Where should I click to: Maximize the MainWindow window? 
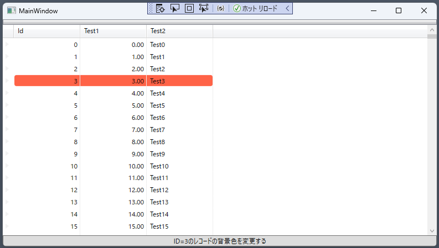(399, 10)
